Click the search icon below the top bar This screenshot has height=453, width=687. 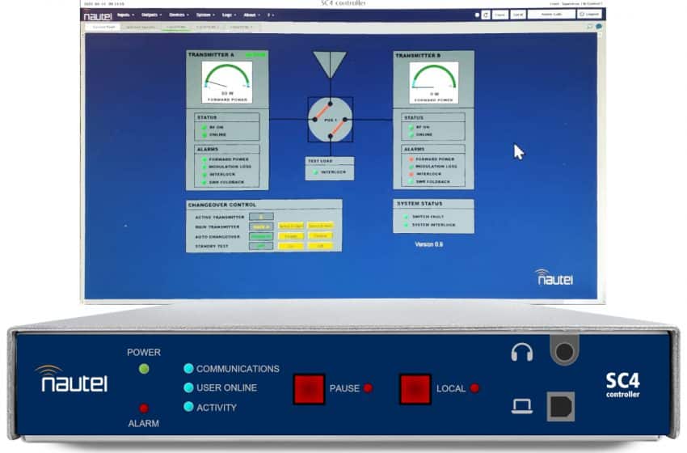[x=589, y=27]
